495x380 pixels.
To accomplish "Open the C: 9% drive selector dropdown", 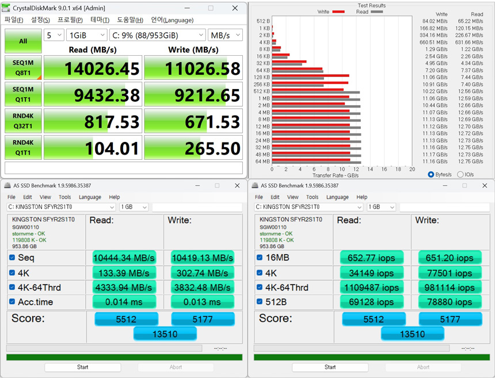I will point(157,35).
